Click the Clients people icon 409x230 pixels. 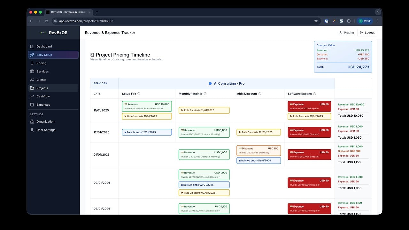tap(32, 80)
